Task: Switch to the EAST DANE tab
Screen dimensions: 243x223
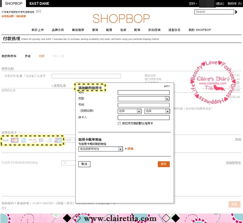Action: [39, 3]
